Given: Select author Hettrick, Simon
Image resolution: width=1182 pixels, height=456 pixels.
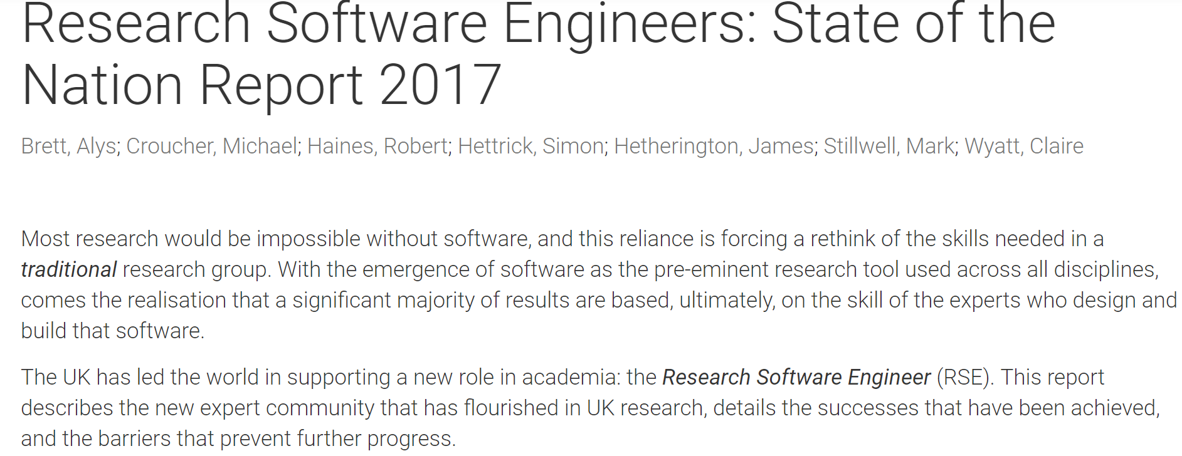Looking at the screenshot, I should click(x=531, y=146).
